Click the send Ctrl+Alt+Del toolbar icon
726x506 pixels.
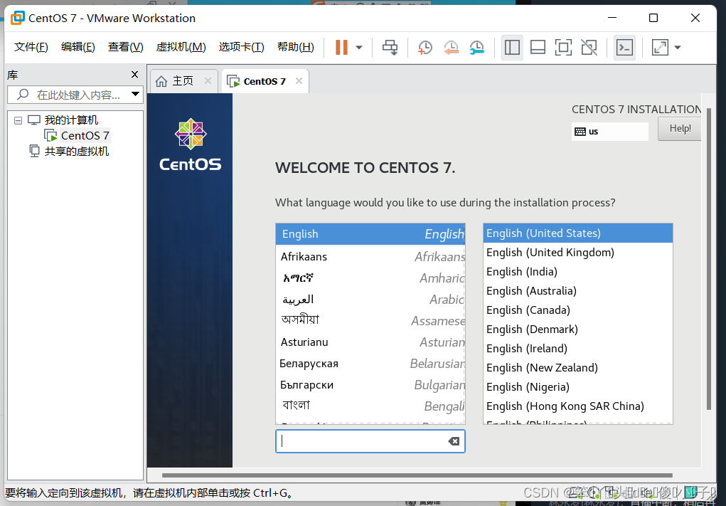point(390,47)
